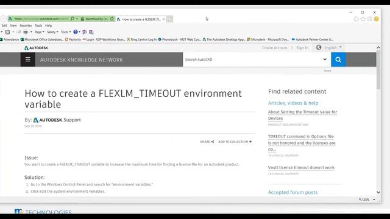Click the blue search magnifier button

(338, 60)
